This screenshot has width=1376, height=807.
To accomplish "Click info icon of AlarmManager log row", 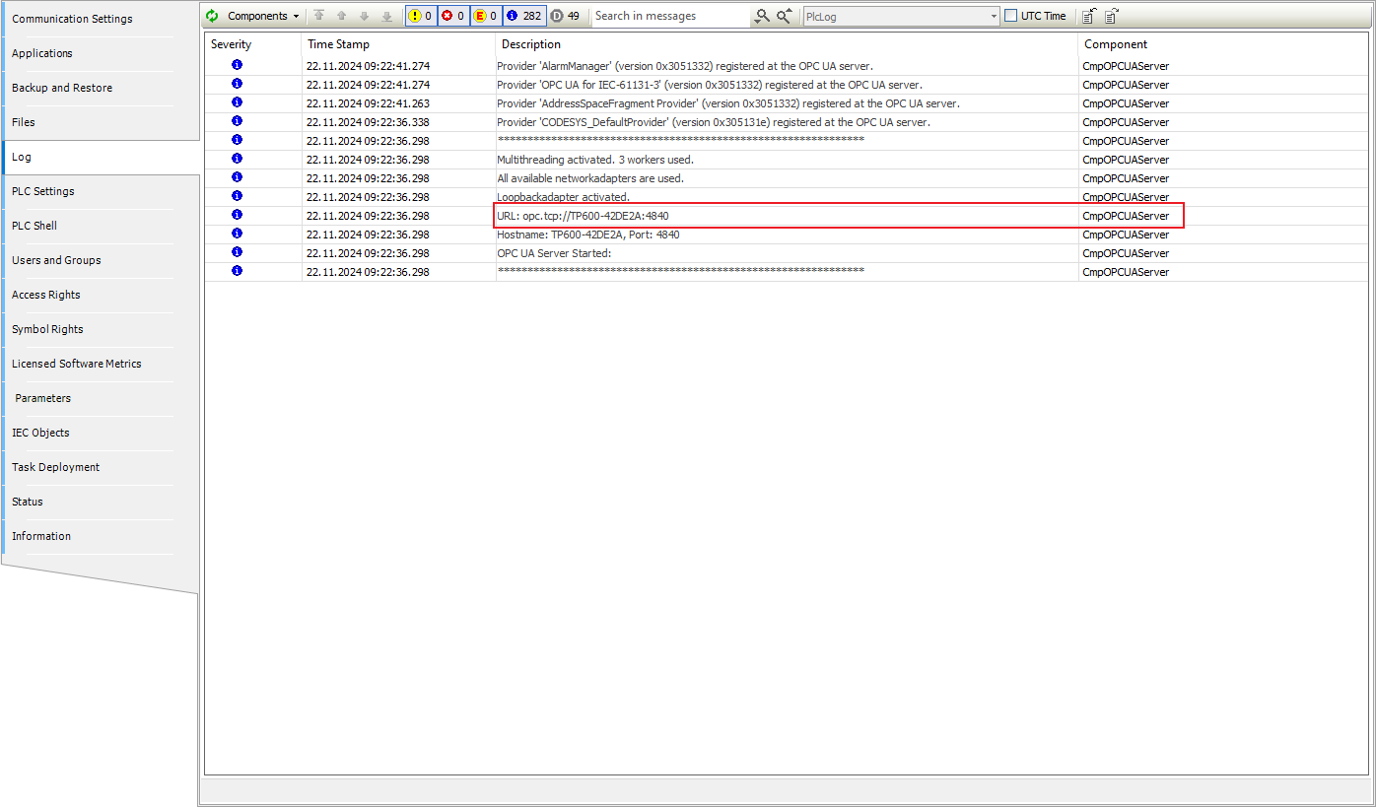I will click(237, 65).
